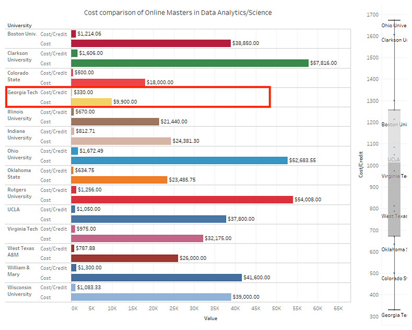The height and width of the screenshot is (330, 412).
Task: Select the 'University' column header
Action: (x=19, y=26)
